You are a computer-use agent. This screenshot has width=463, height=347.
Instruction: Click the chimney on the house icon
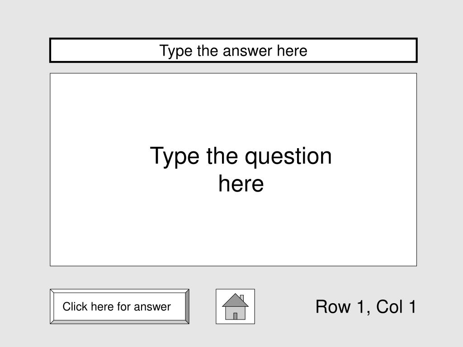click(242, 298)
